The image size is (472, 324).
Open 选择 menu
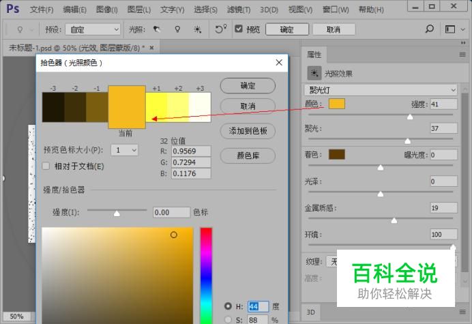click(x=205, y=10)
